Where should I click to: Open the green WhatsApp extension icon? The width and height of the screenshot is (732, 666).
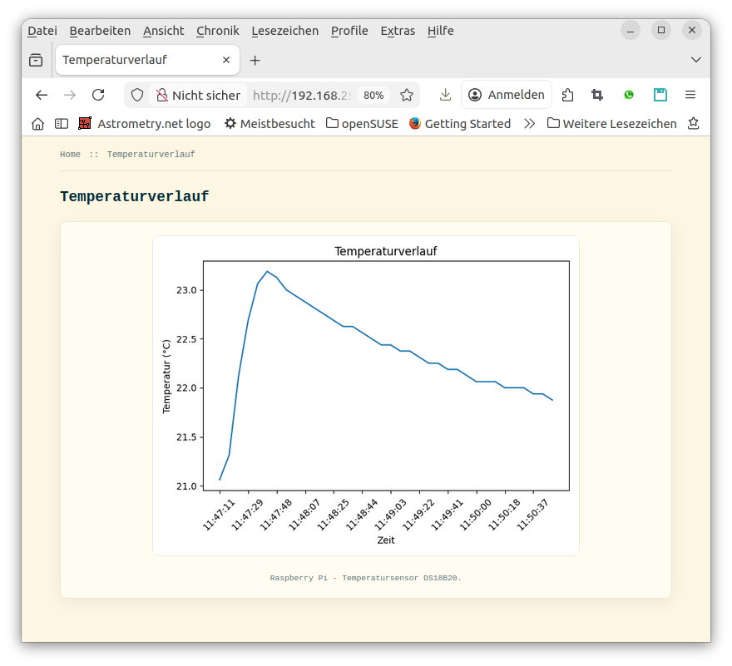629,95
